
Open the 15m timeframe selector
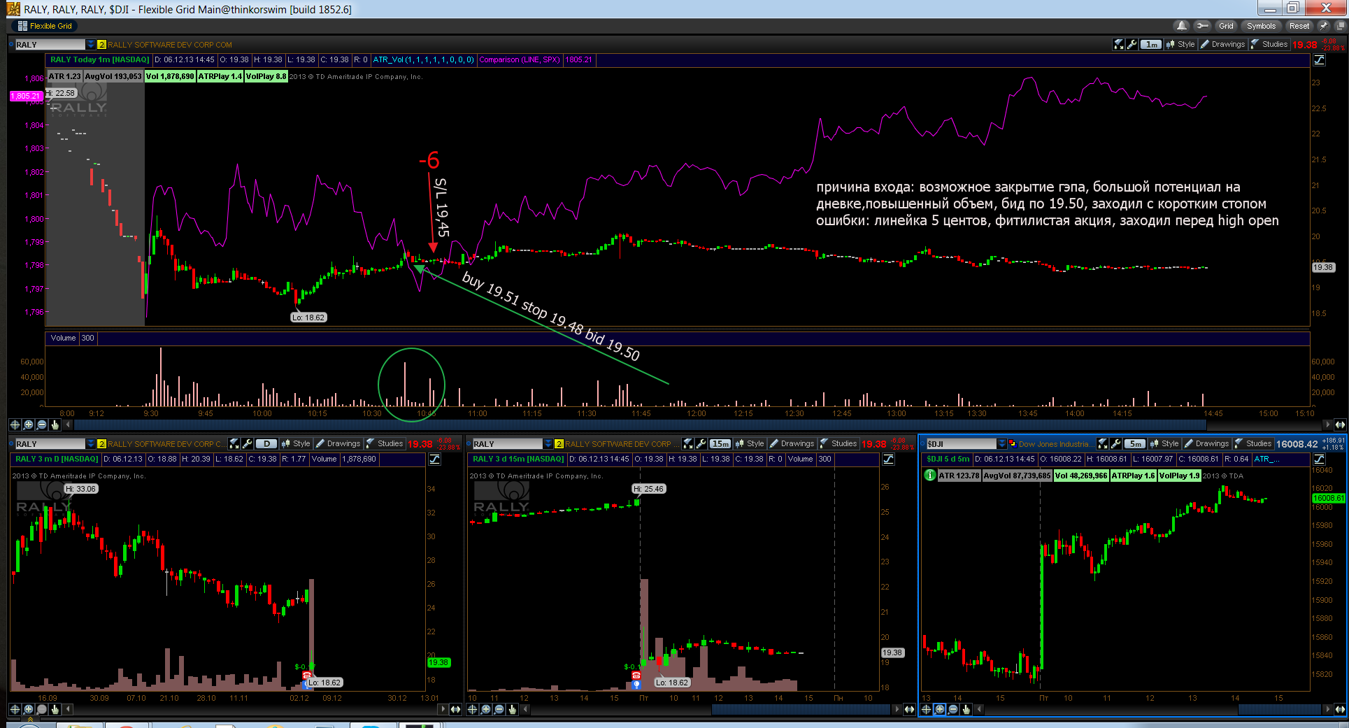pos(720,443)
